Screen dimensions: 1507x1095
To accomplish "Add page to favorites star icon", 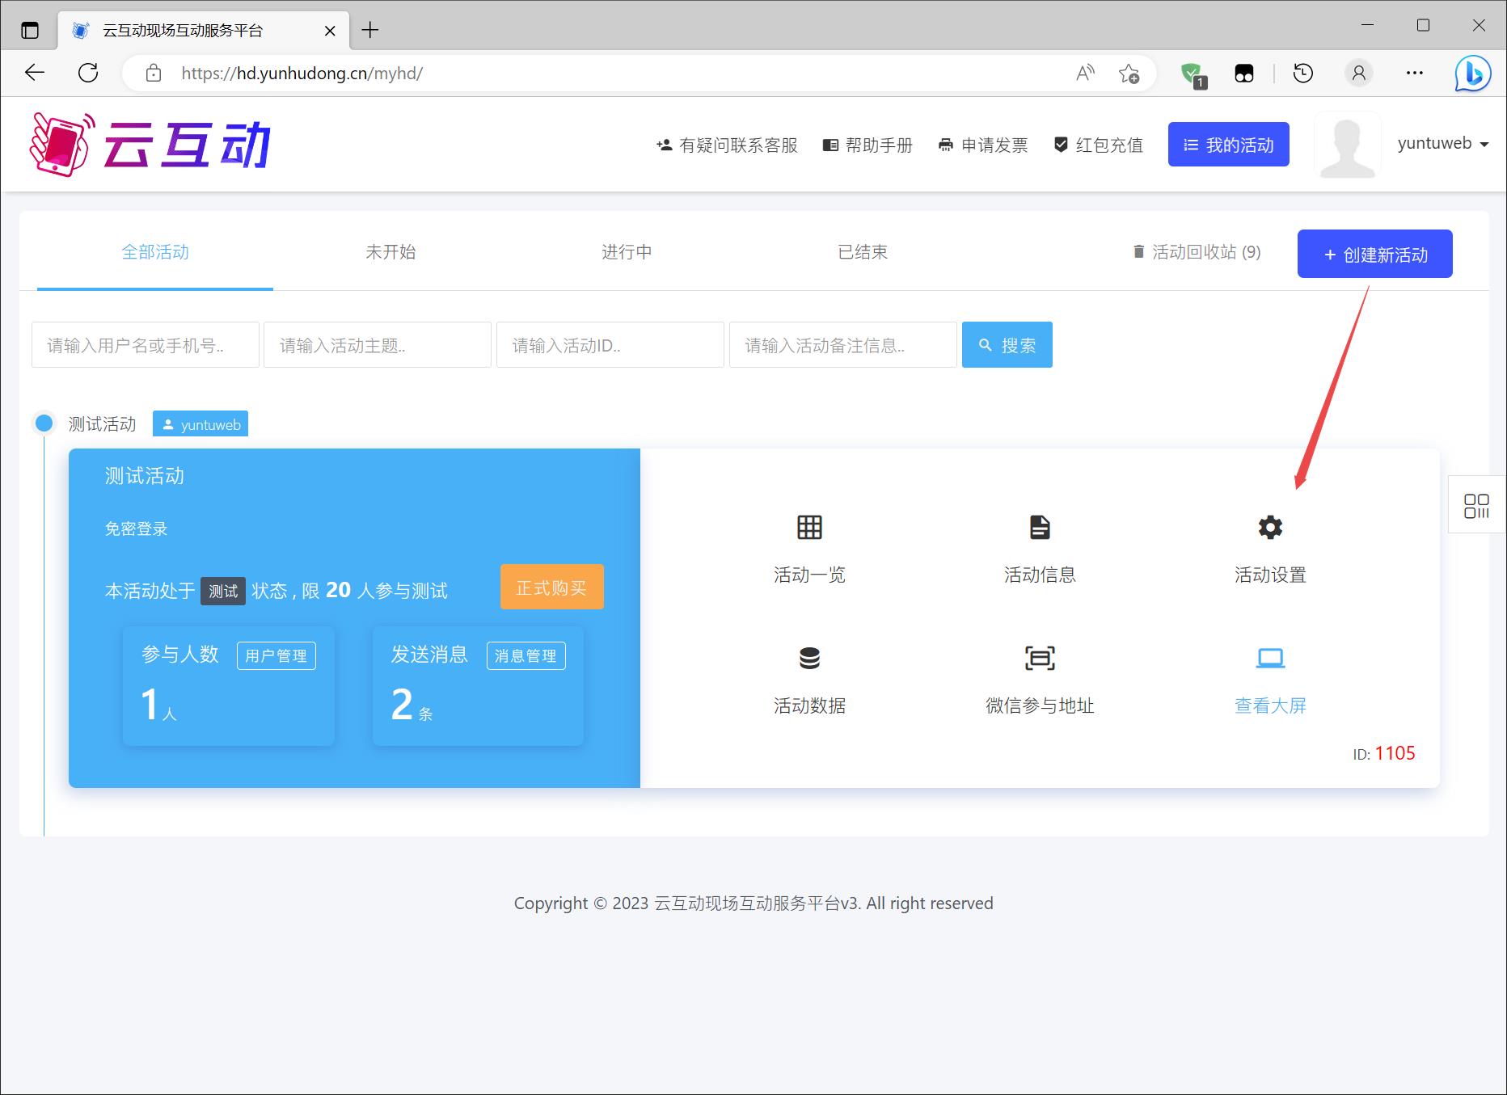I will pyautogui.click(x=1129, y=74).
